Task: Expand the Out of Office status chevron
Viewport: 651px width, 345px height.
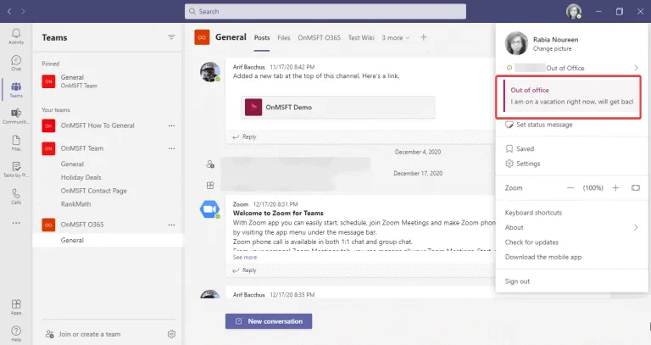Action: tap(636, 68)
